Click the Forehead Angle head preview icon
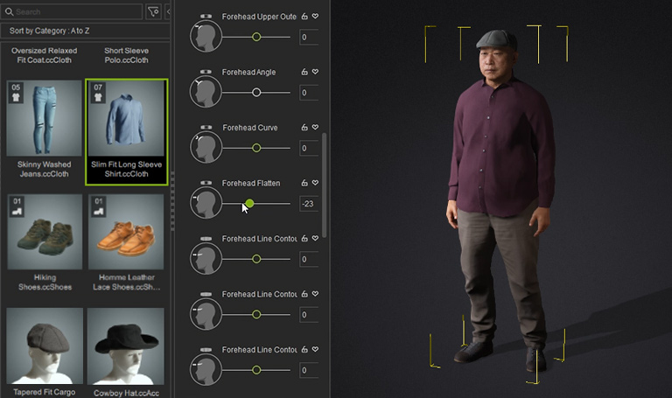The height and width of the screenshot is (398, 672). point(206,92)
